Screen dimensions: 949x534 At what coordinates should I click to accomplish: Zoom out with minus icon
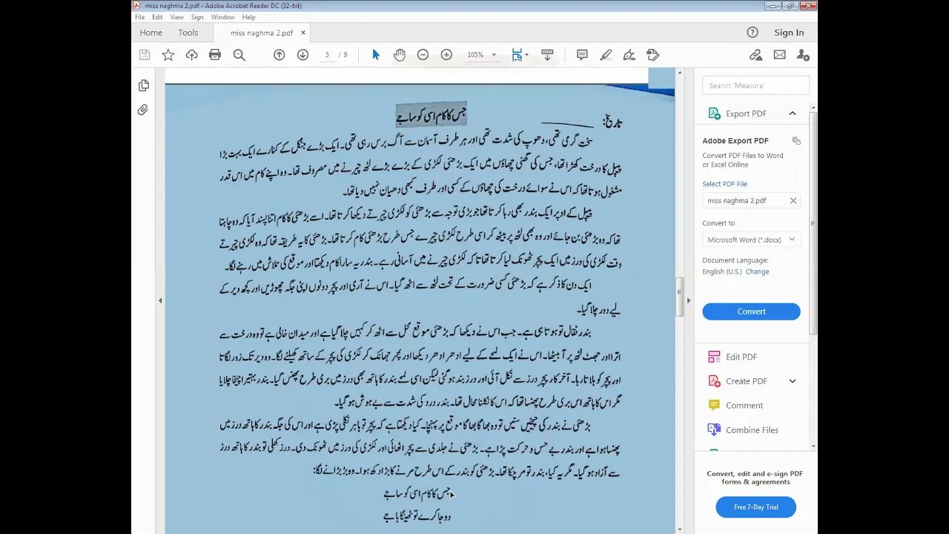pyautogui.click(x=423, y=55)
